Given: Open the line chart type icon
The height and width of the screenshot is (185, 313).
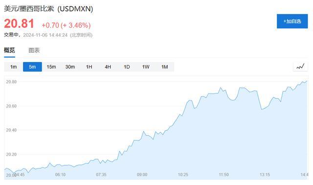Looking at the screenshot, I should click(x=300, y=66).
